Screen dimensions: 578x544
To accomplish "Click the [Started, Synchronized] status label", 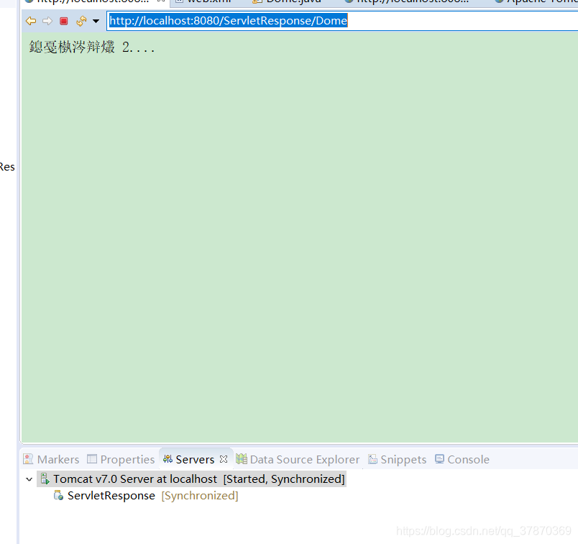I will click(x=284, y=479).
